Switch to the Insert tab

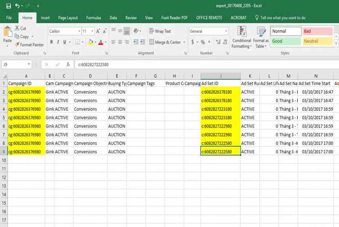45,18
